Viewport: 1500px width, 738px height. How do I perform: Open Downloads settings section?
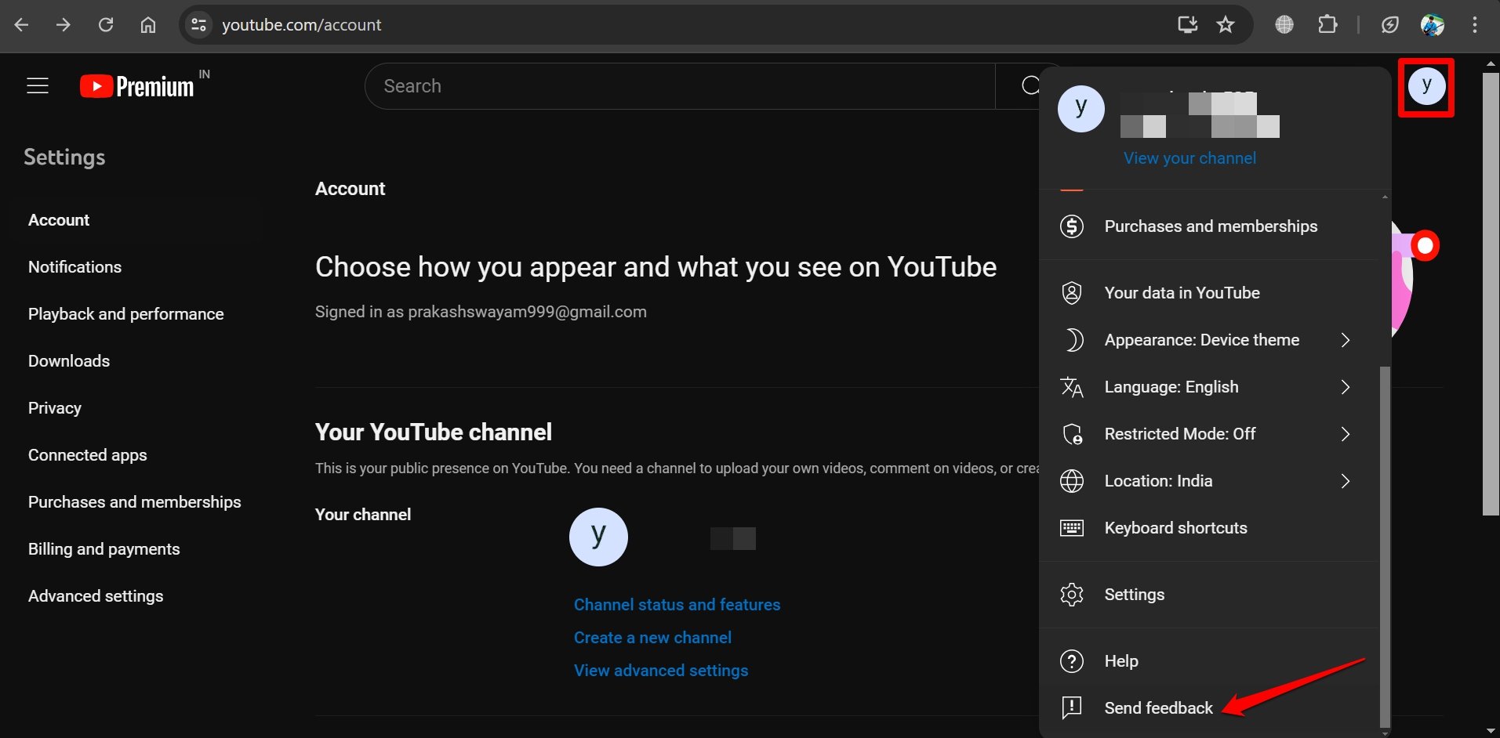69,361
